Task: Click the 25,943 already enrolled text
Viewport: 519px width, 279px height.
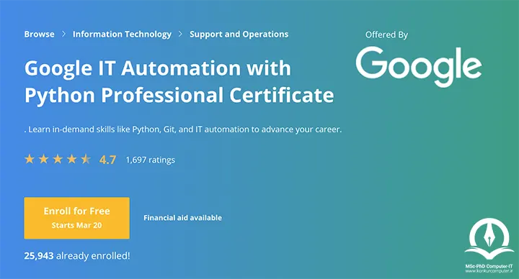Action: tap(77, 255)
